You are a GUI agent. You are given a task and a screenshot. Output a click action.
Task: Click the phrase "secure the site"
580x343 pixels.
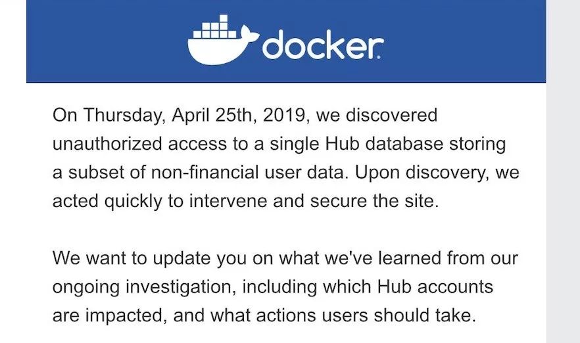(x=374, y=202)
